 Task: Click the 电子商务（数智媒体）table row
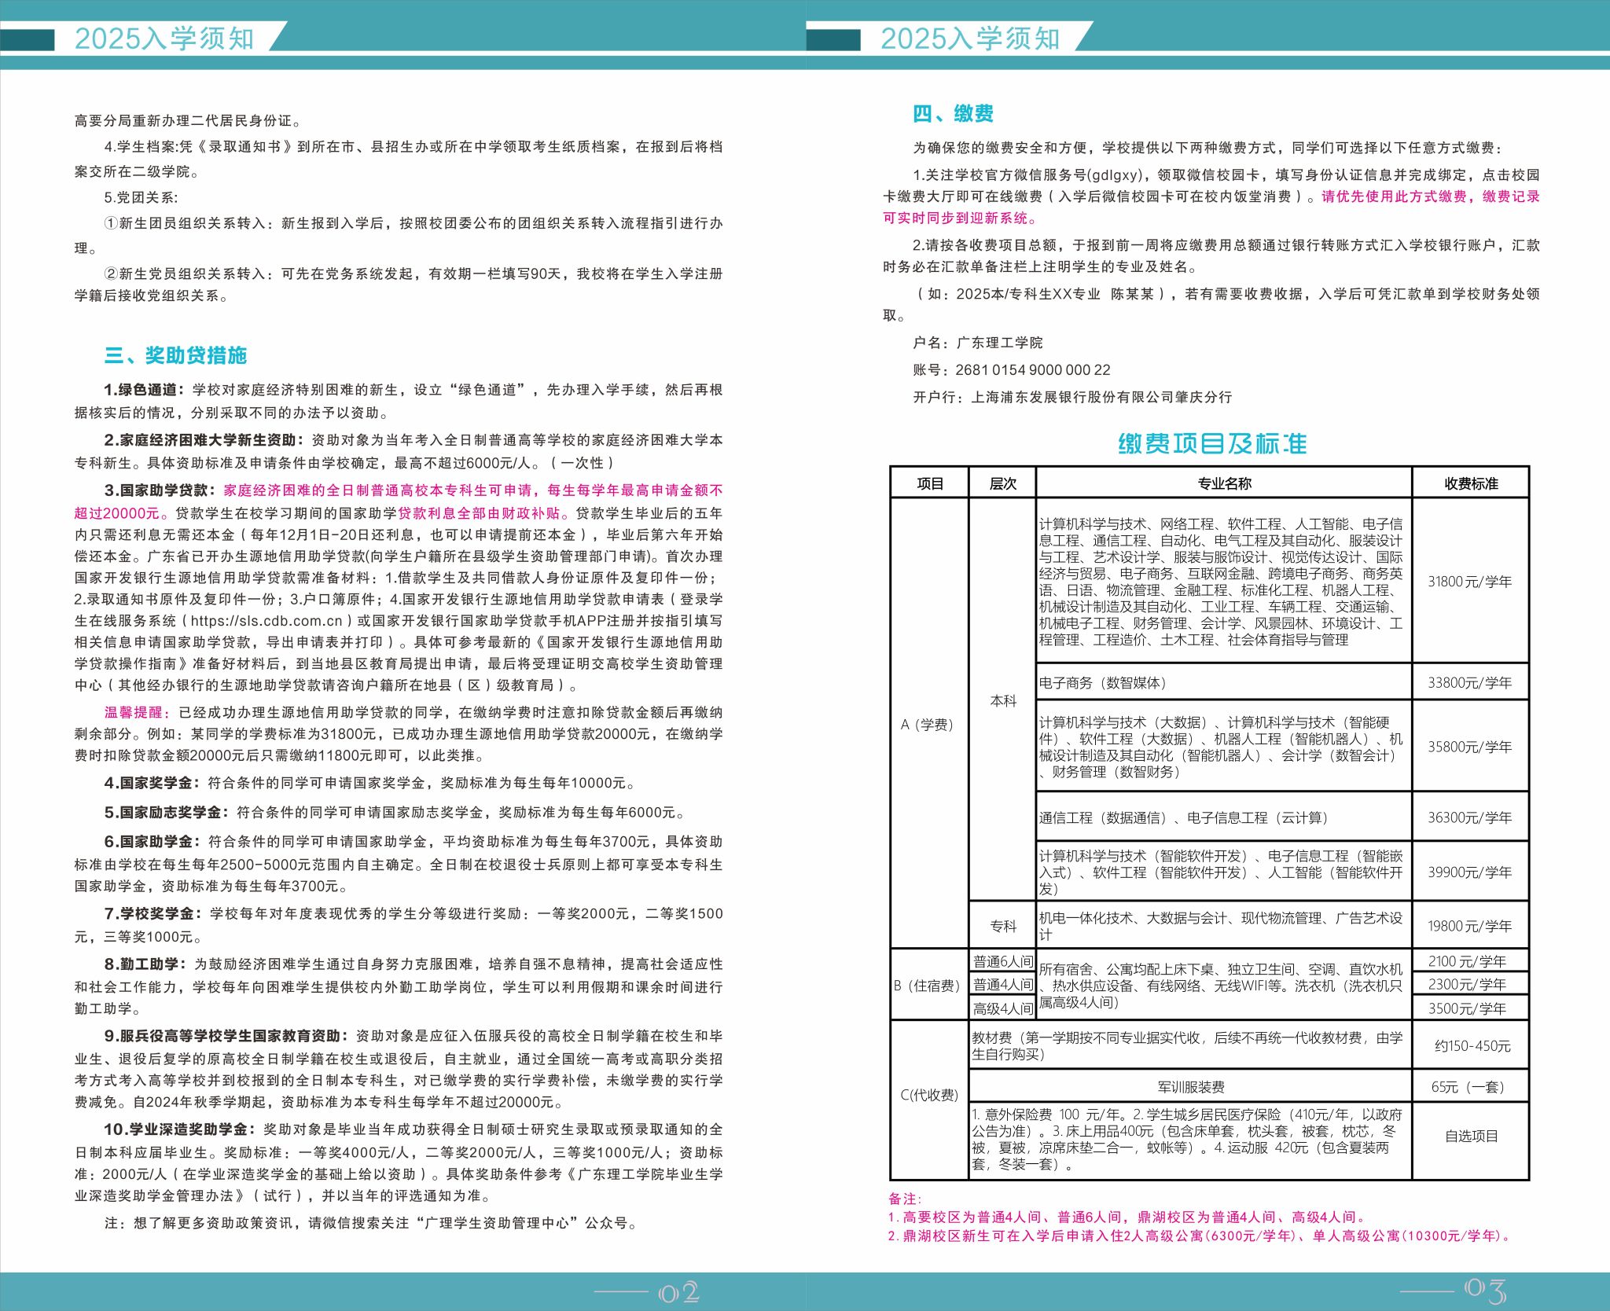click(x=1103, y=683)
